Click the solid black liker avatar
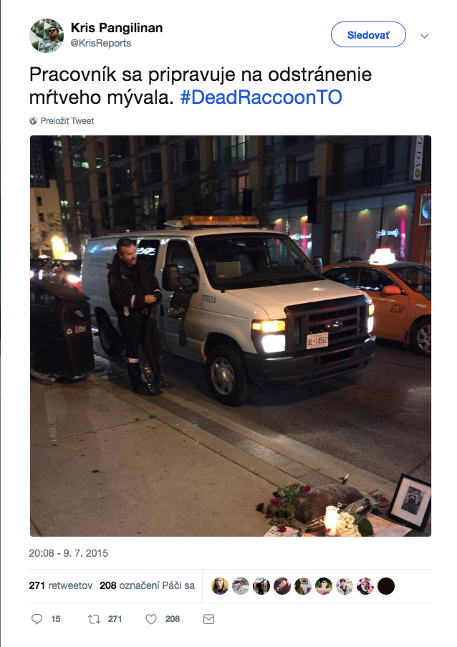Viewport: 457px width, 647px height. (x=386, y=586)
